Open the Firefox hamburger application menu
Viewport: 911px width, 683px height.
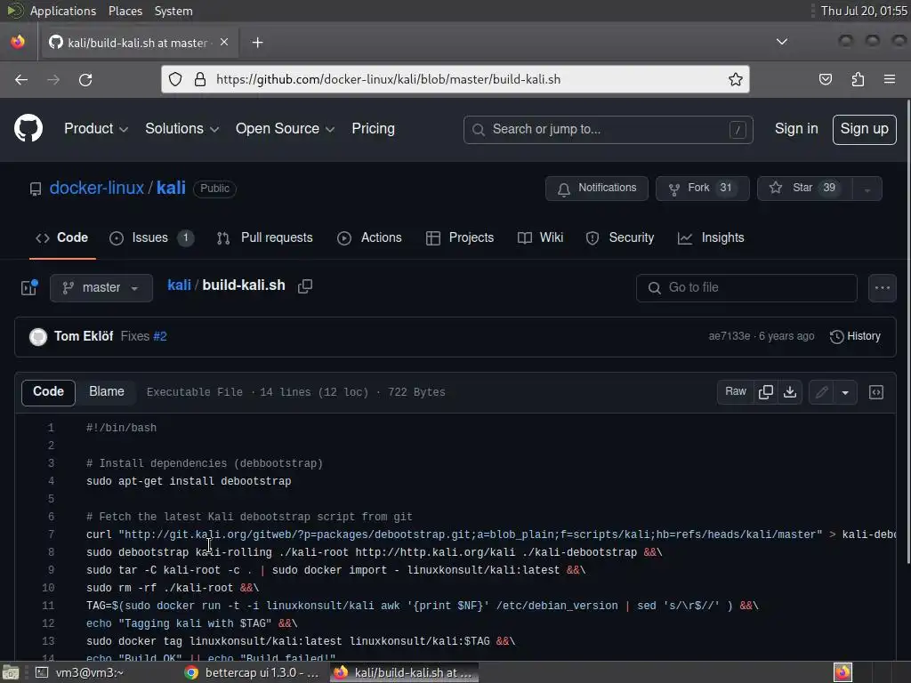coord(890,79)
